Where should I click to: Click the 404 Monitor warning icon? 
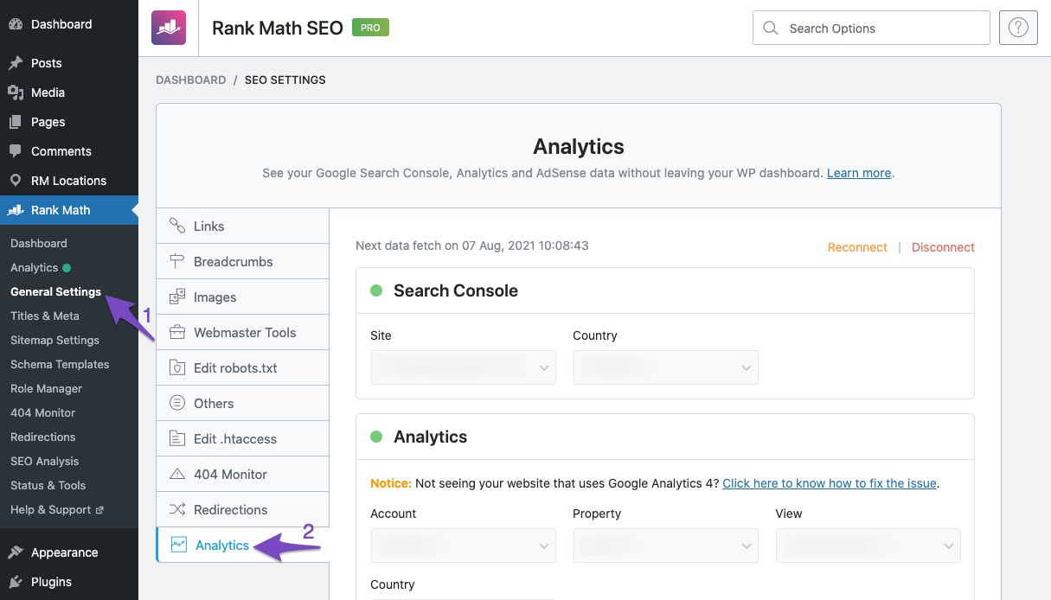[x=177, y=475]
